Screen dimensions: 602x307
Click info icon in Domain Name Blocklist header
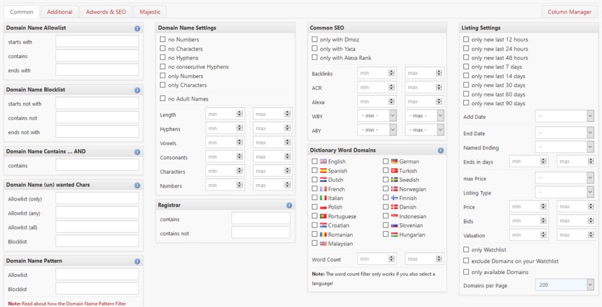(x=137, y=90)
